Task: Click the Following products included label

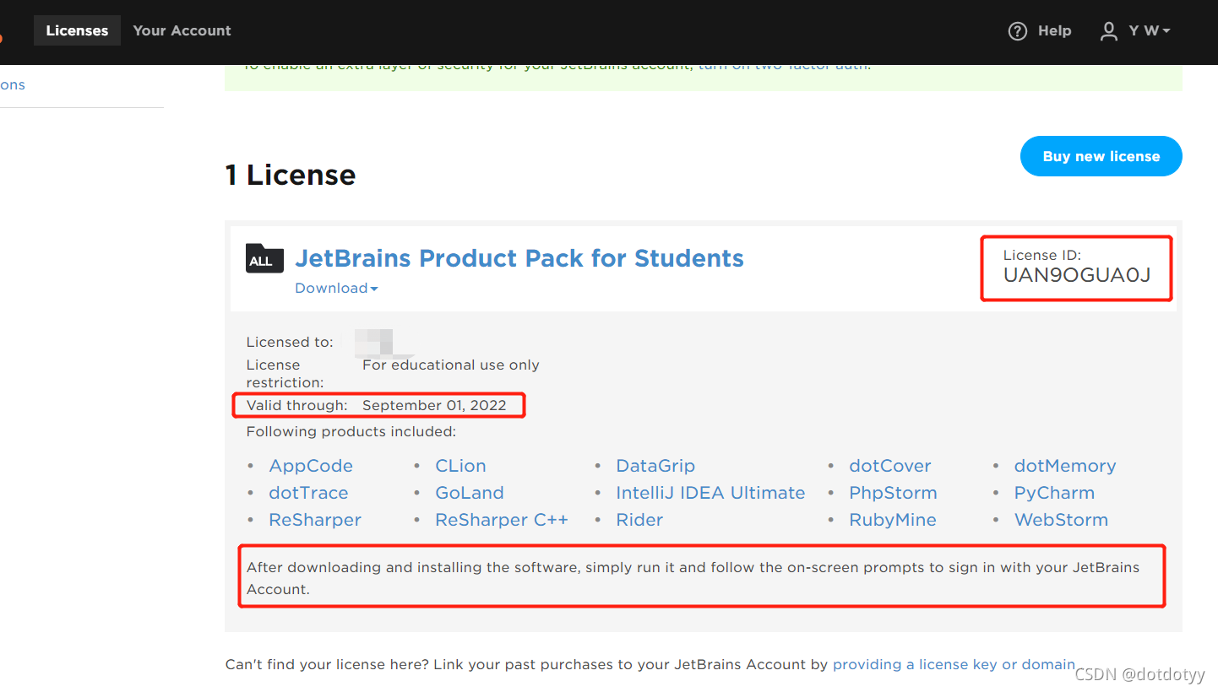Action: pos(351,431)
